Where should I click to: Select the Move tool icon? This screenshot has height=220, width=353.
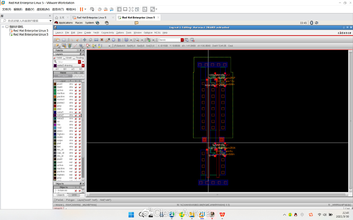click(x=84, y=40)
